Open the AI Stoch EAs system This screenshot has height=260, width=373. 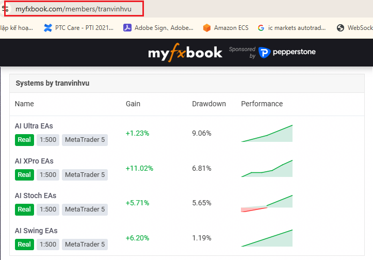36,196
